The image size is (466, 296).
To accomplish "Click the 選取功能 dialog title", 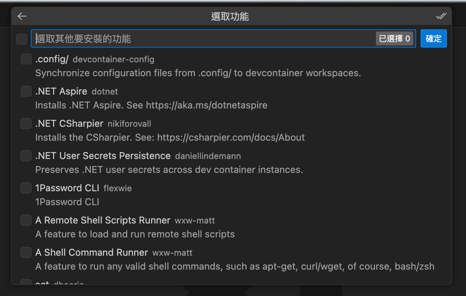I will pos(230,16).
